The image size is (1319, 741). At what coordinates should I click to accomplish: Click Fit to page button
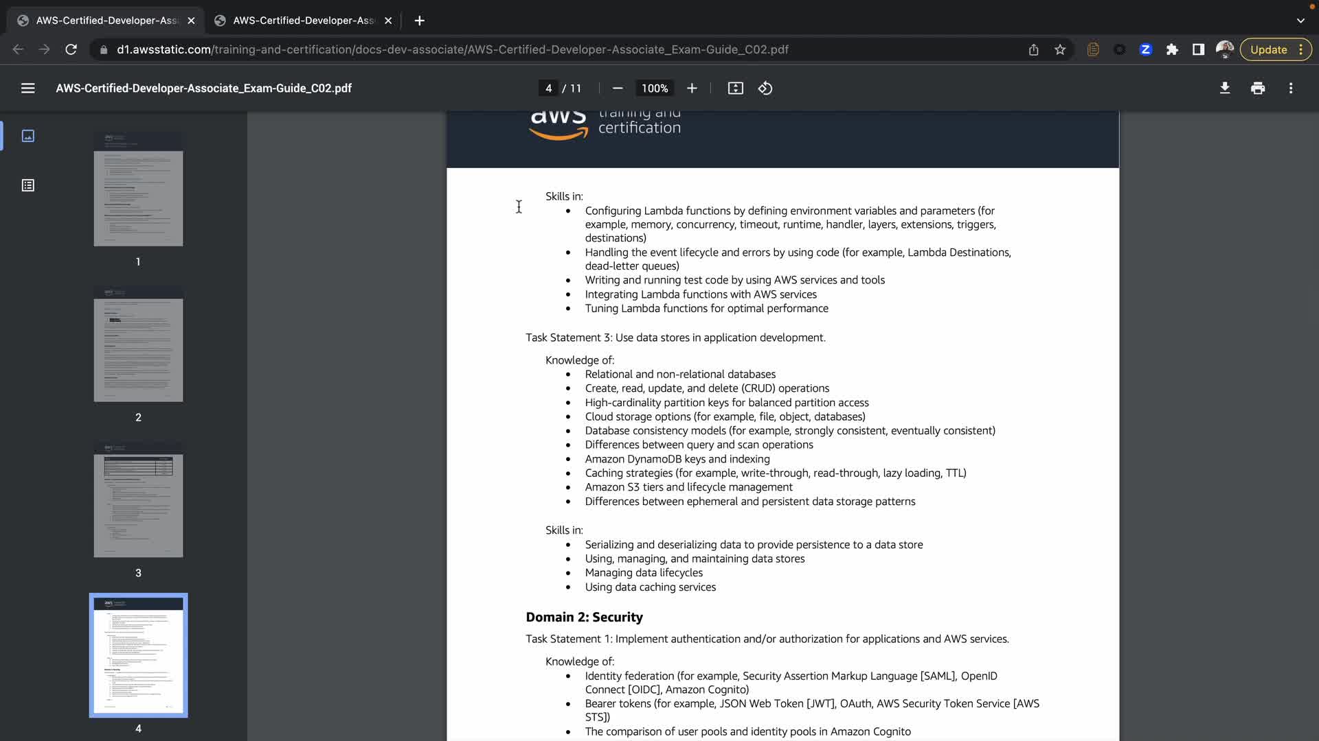pos(735,89)
